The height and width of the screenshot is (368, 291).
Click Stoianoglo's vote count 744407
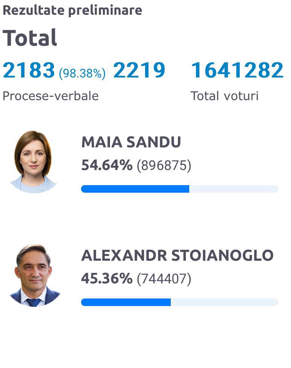[164, 279]
